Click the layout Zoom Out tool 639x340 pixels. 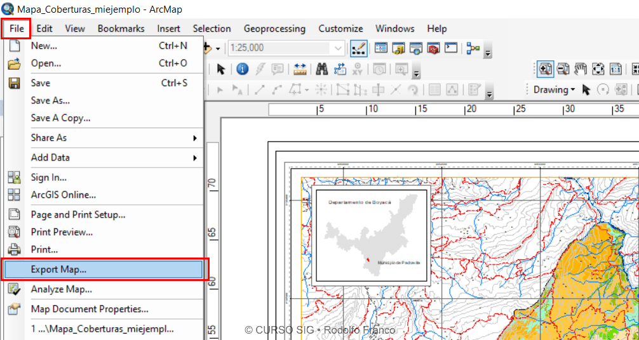click(563, 69)
